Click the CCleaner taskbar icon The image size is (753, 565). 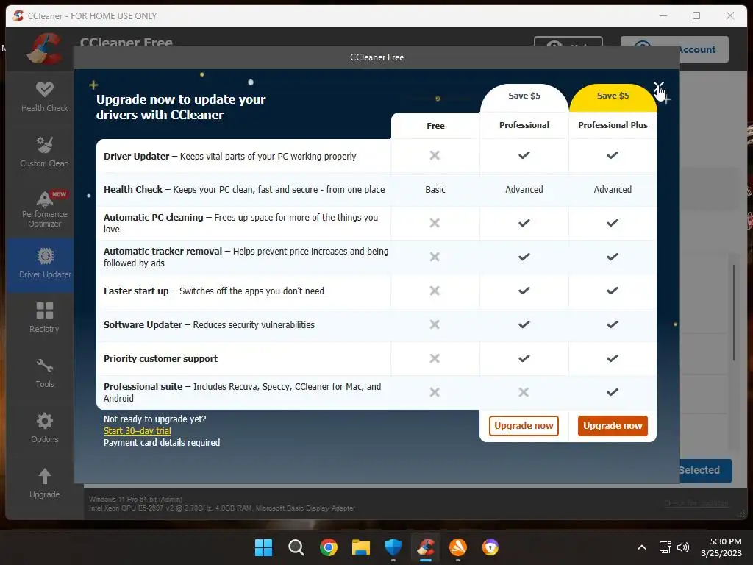[426, 547]
